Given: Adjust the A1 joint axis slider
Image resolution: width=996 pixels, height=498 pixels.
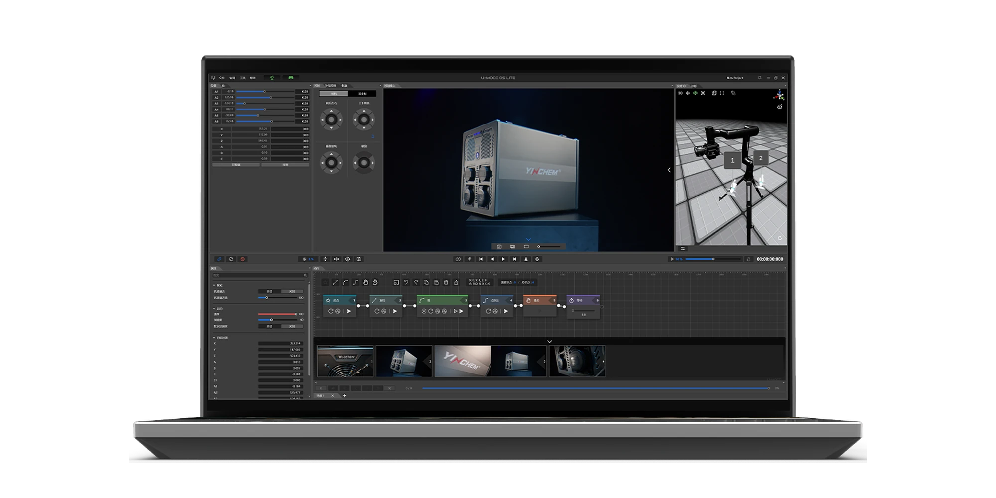Looking at the screenshot, I should 265,92.
